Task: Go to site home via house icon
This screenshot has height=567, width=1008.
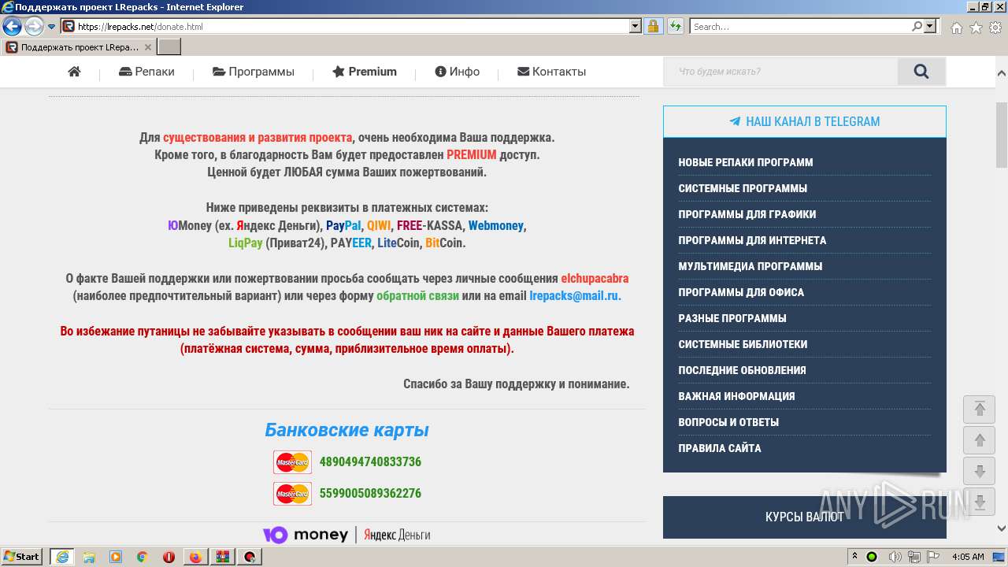Action: coord(74,72)
